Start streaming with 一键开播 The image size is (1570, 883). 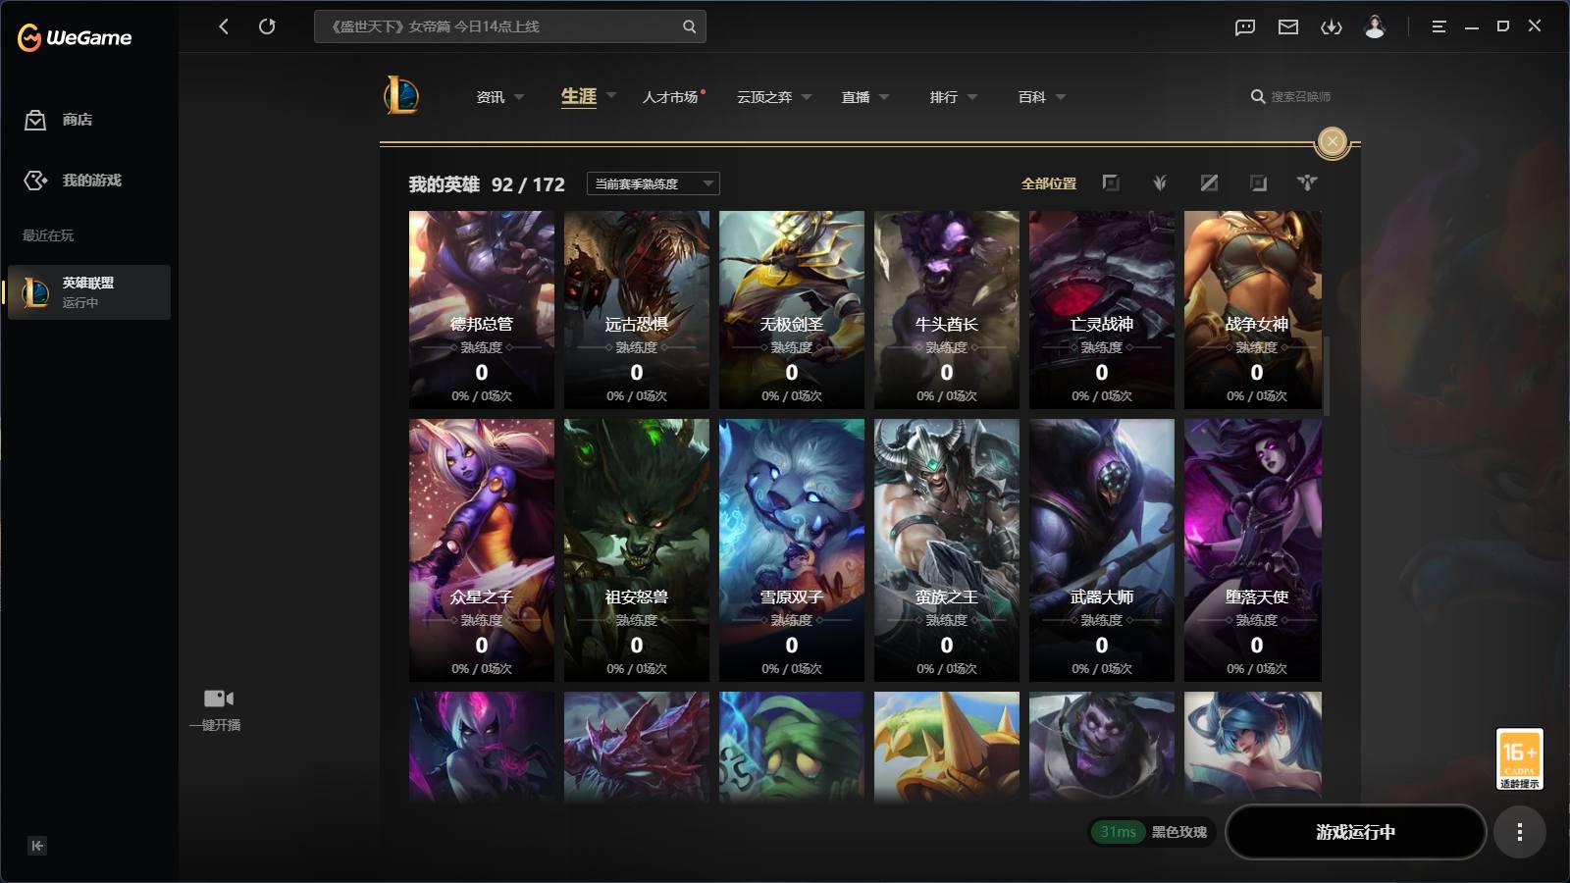[216, 710]
